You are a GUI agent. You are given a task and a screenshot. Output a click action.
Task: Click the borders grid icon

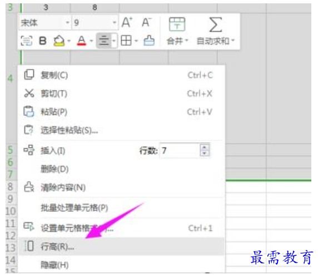coord(126,41)
